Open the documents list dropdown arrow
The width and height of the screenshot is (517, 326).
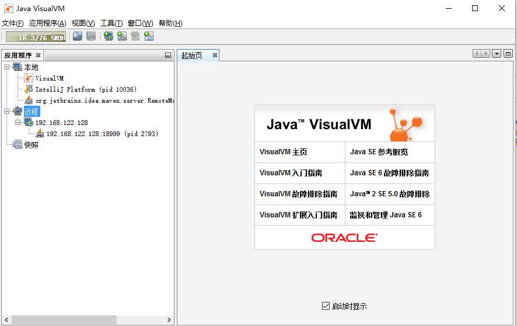[497, 53]
